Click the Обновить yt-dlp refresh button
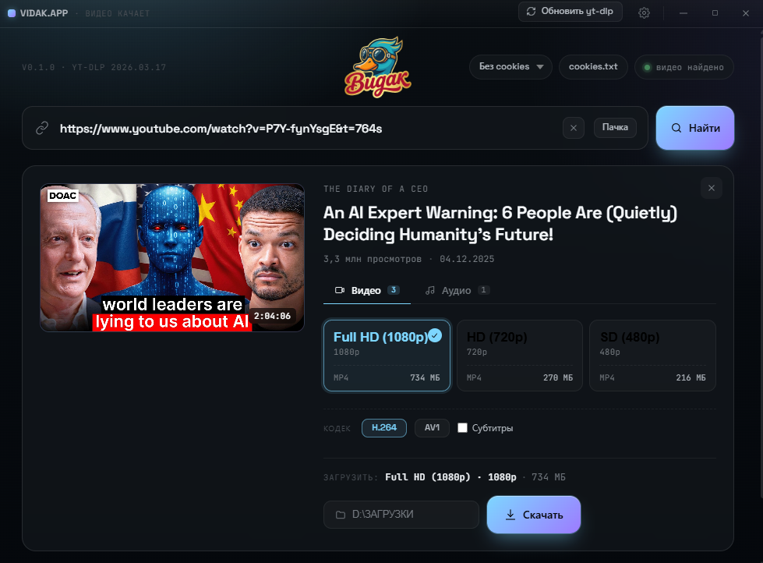 570,11
